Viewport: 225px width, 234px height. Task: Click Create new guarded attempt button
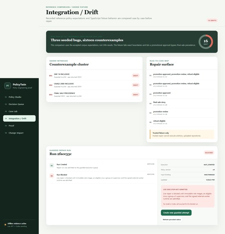[176, 213]
